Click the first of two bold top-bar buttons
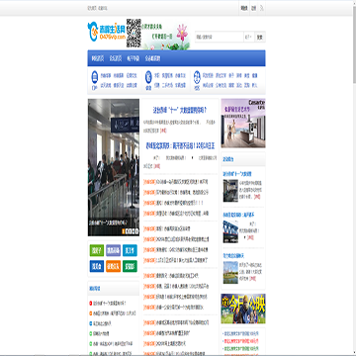The height and width of the screenshot is (356, 356). [244, 8]
